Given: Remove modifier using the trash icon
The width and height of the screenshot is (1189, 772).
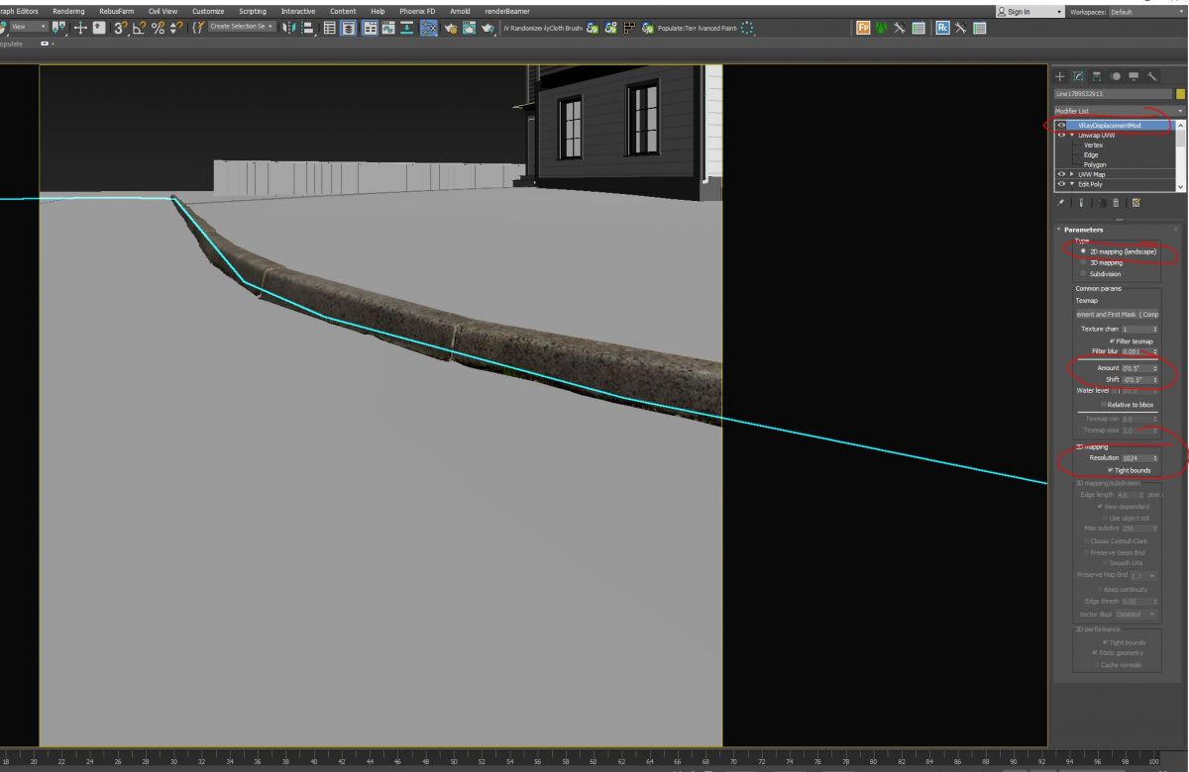Looking at the screenshot, I should pyautogui.click(x=1118, y=202).
